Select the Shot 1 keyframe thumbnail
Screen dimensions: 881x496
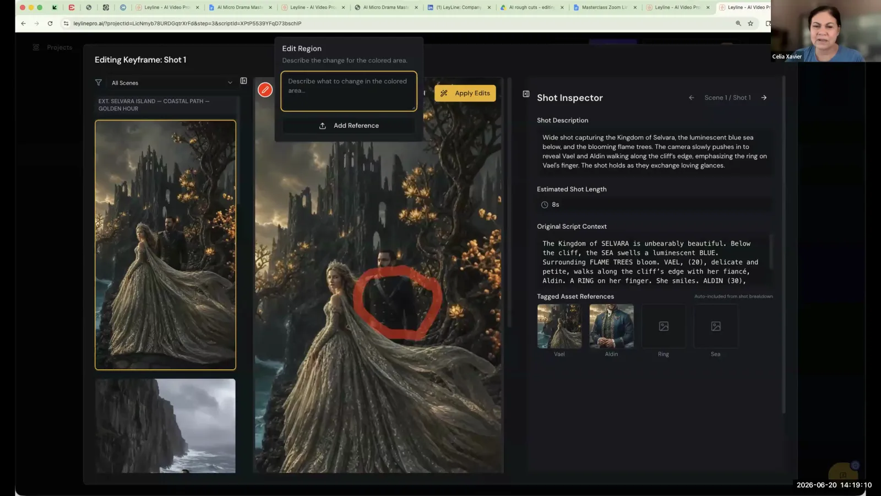tap(165, 245)
